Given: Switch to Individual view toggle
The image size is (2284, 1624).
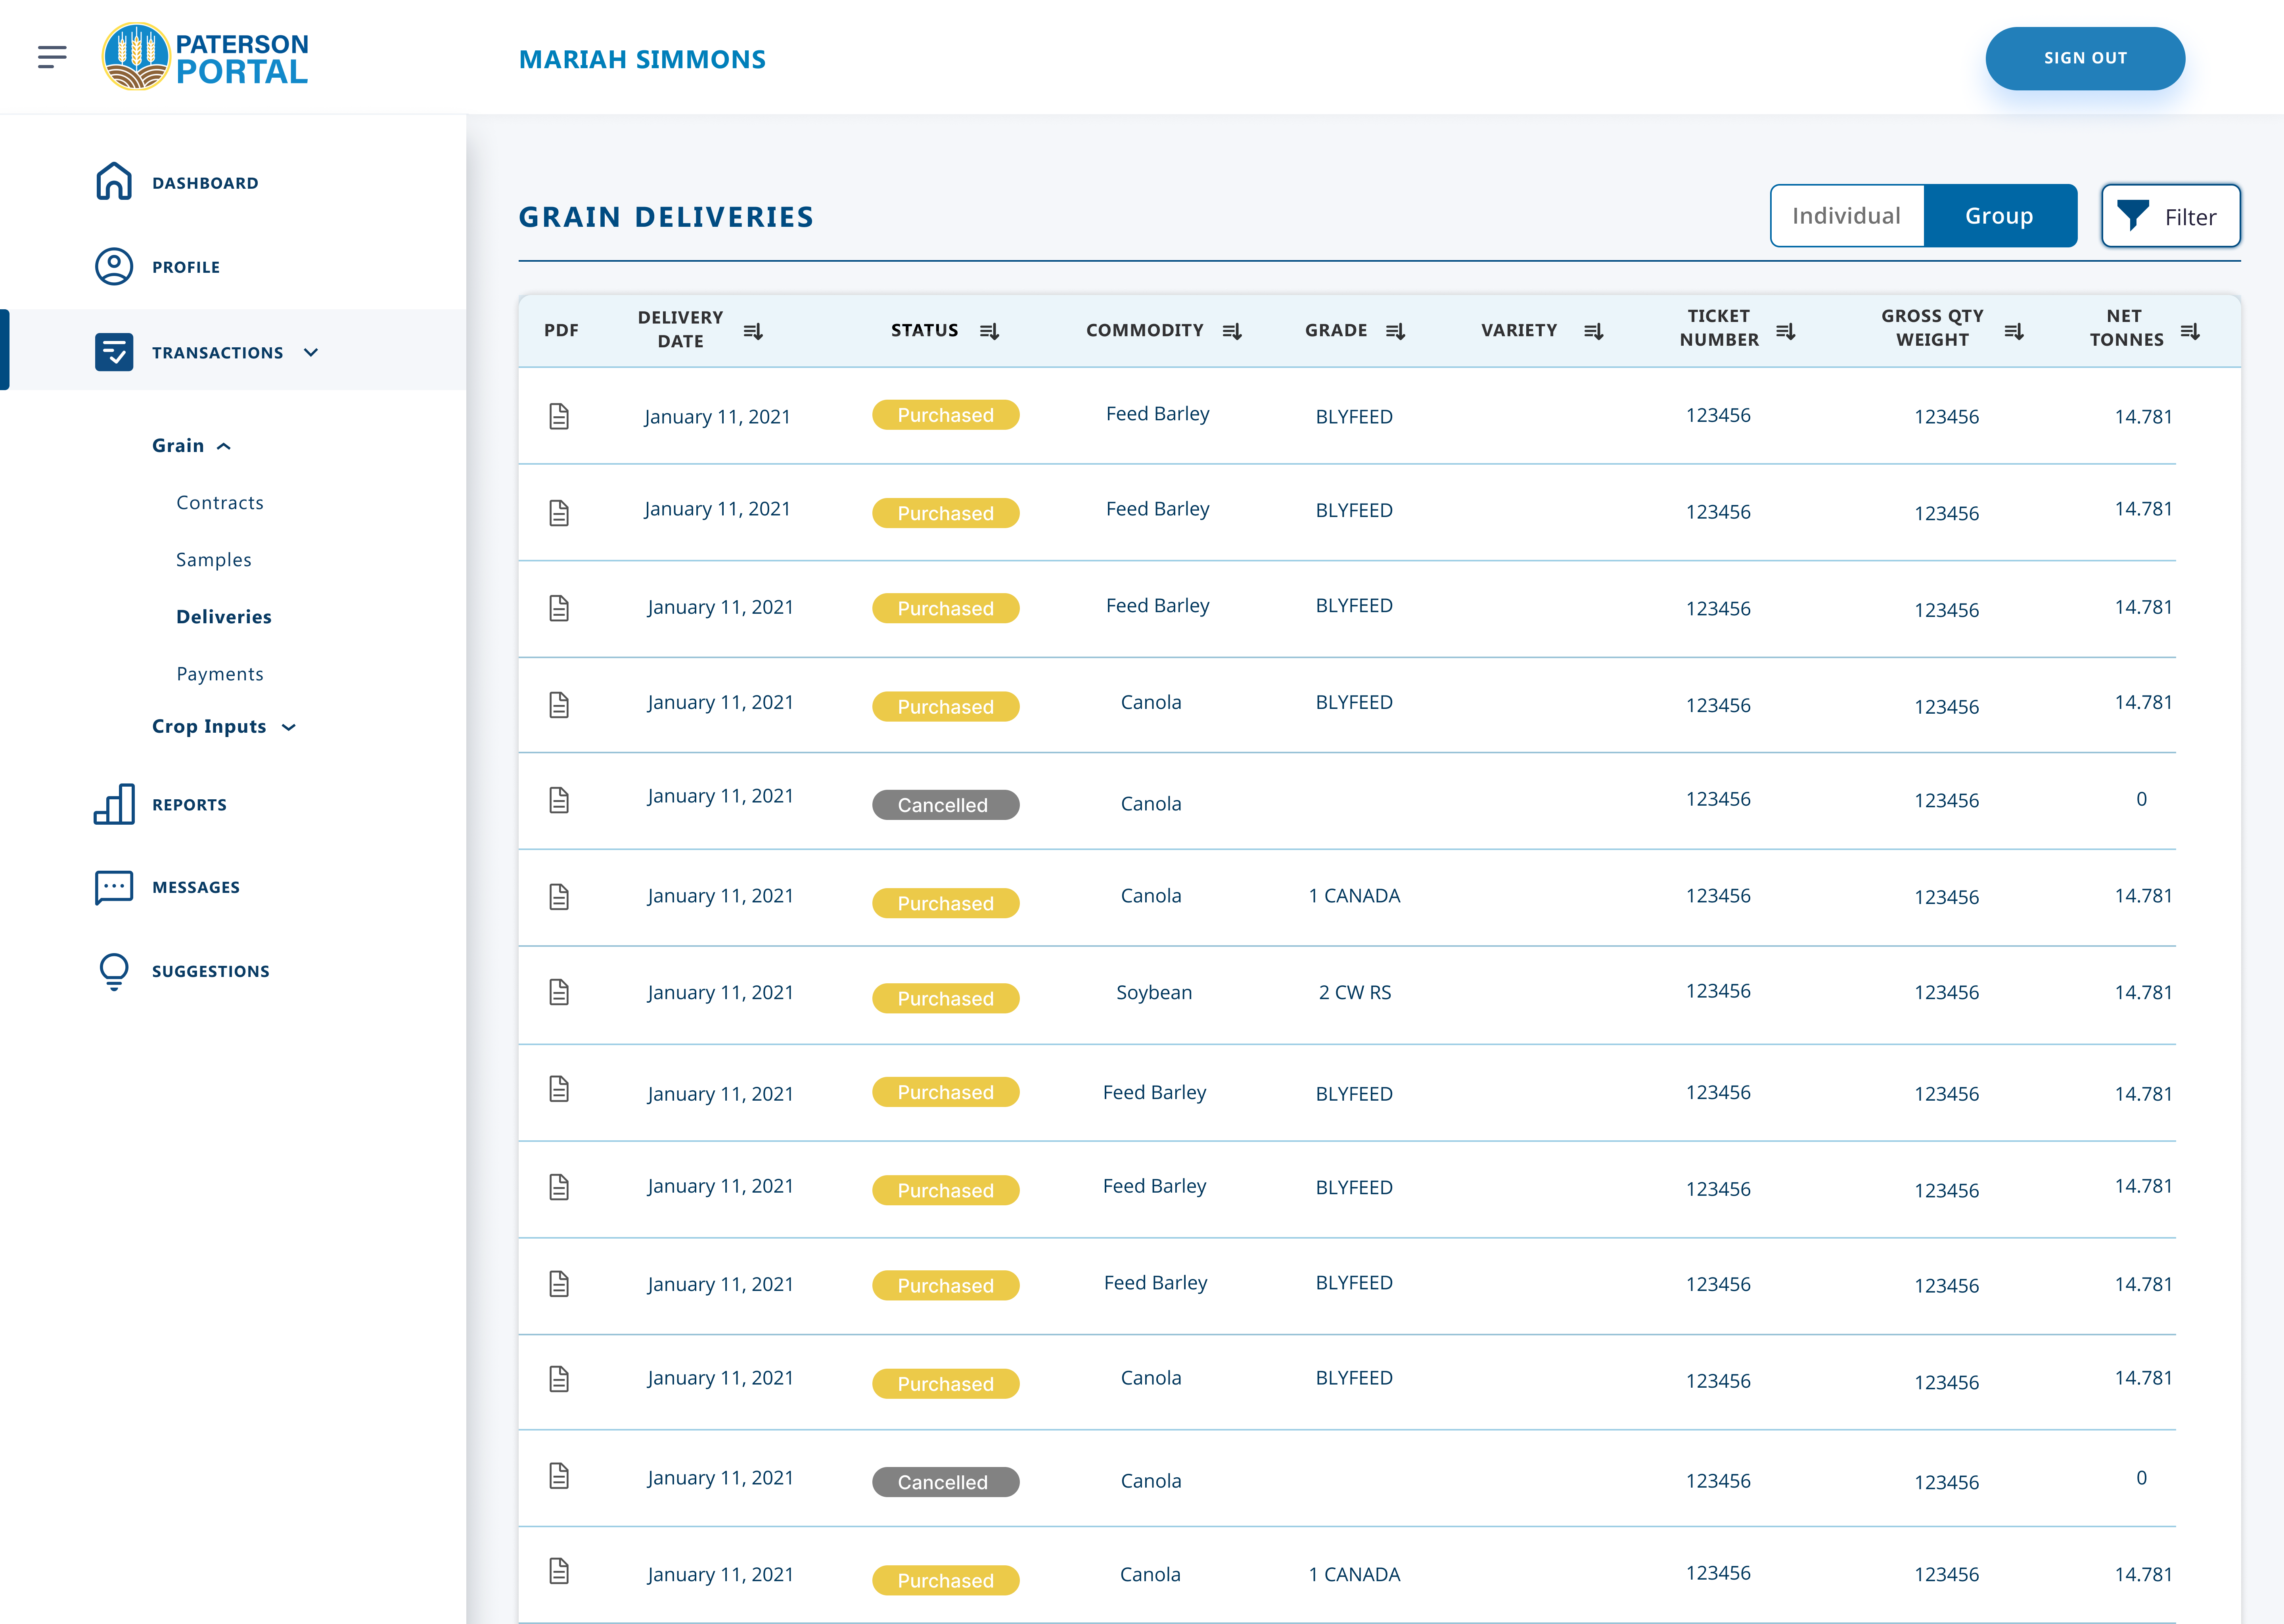Looking at the screenshot, I should pos(1846,216).
